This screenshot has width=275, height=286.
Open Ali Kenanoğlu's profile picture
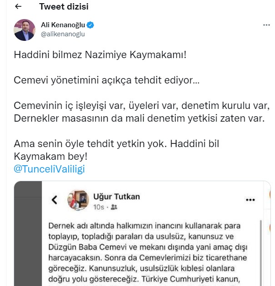click(25, 29)
